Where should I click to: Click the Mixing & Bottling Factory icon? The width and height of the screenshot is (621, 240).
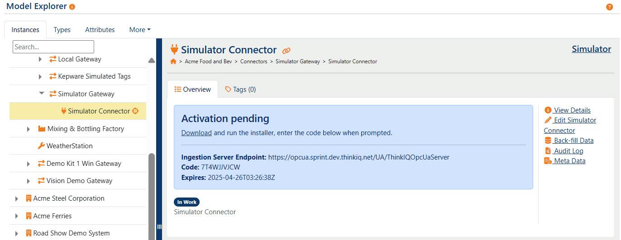point(42,129)
